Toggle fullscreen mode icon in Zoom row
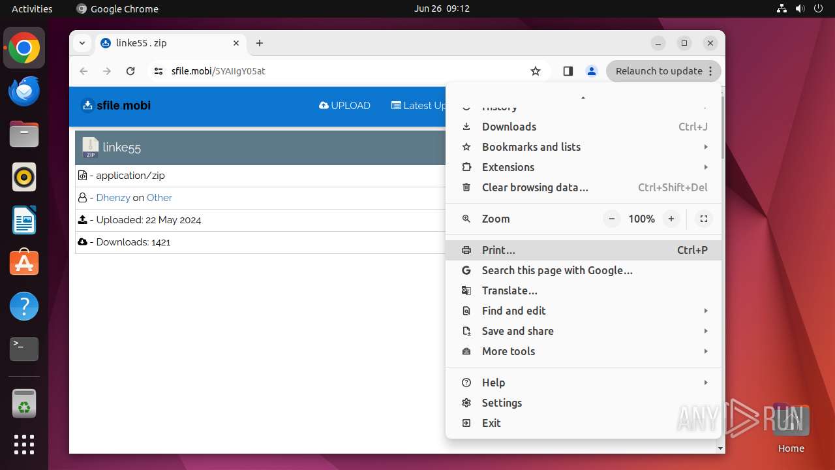The width and height of the screenshot is (835, 470). [x=704, y=219]
